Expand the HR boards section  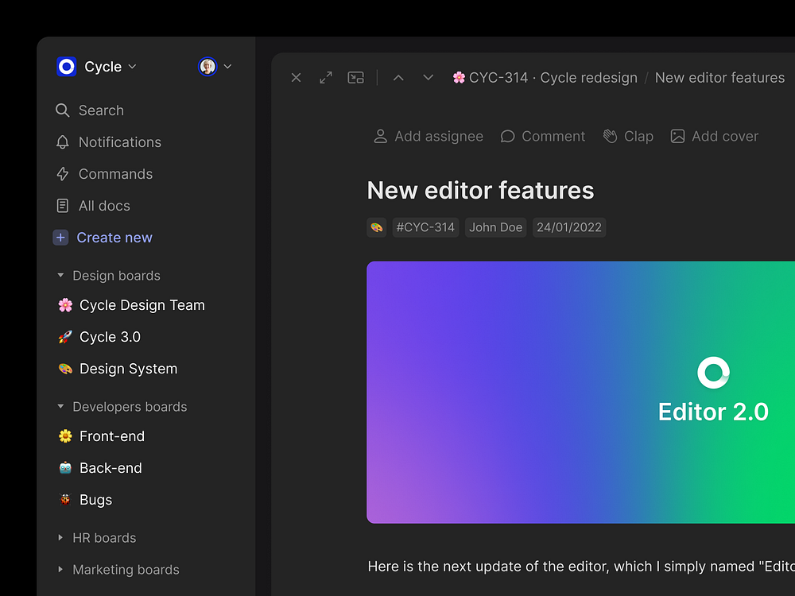(x=60, y=538)
